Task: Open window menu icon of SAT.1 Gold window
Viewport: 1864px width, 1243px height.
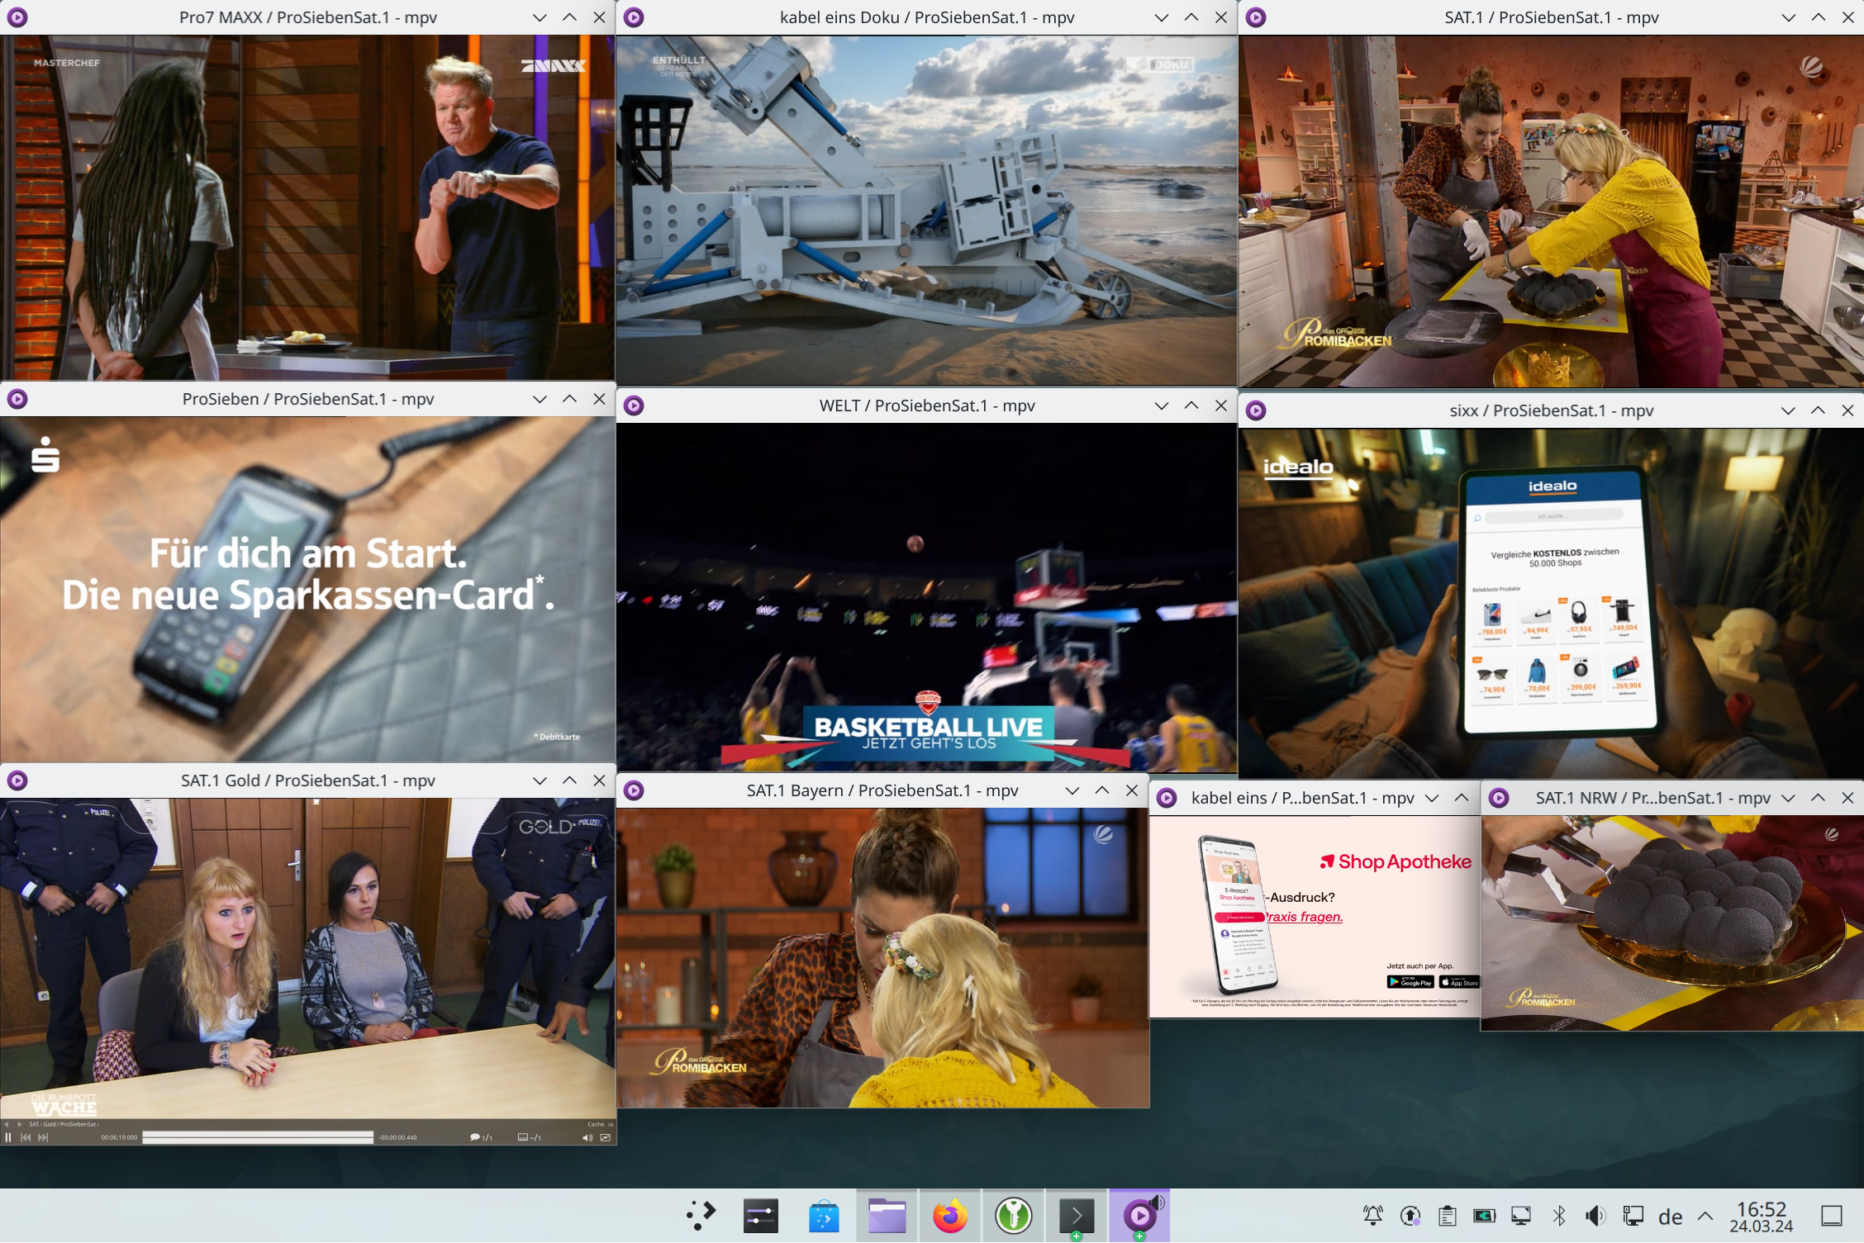Action: (x=17, y=780)
